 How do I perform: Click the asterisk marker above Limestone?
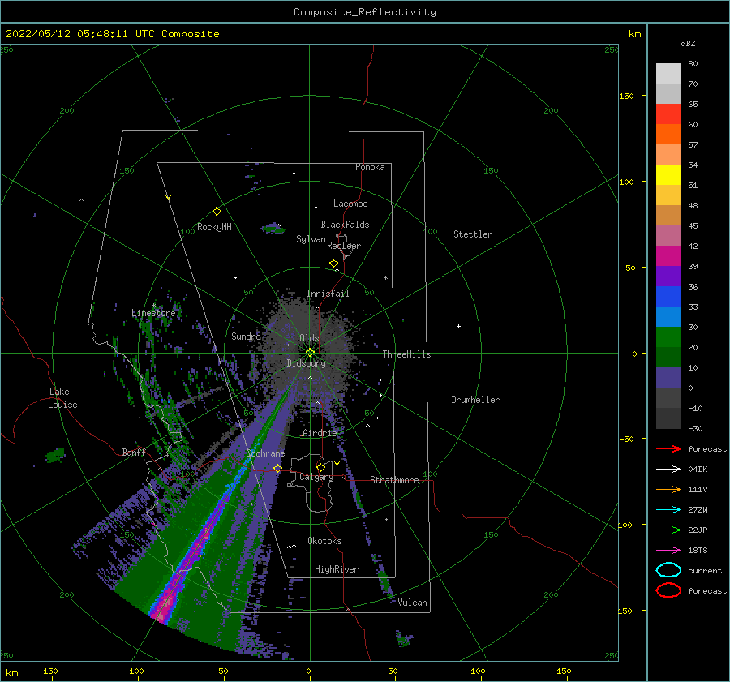coord(153,306)
